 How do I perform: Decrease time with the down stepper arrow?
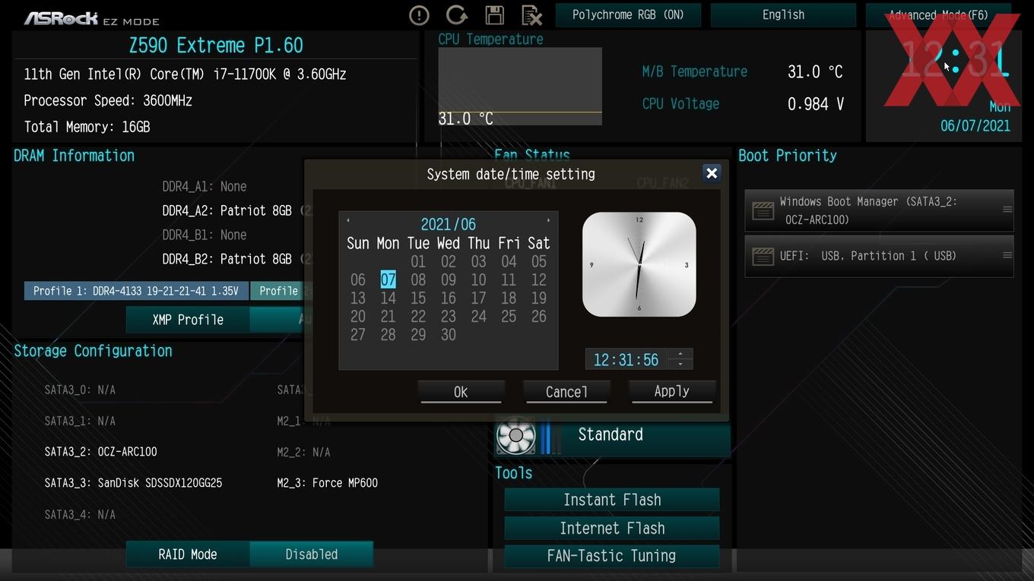[x=680, y=364]
